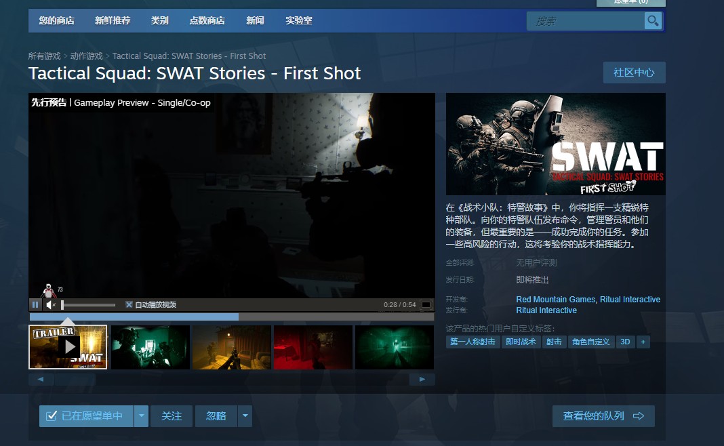Toggle the 已在愿望单中 wishlist button
The width and height of the screenshot is (724, 446).
click(x=86, y=416)
